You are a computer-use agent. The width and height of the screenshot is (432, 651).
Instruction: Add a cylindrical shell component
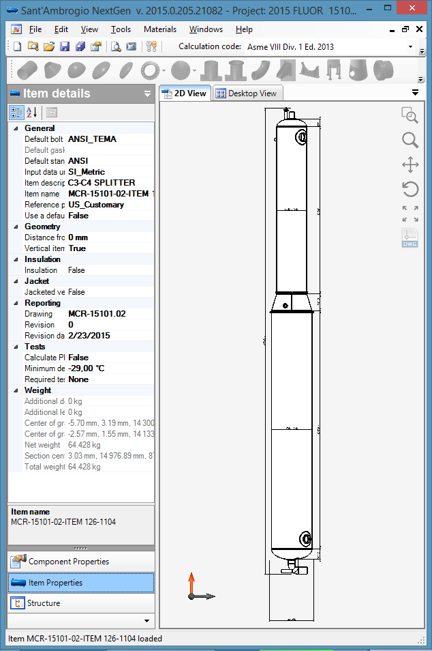(27, 70)
